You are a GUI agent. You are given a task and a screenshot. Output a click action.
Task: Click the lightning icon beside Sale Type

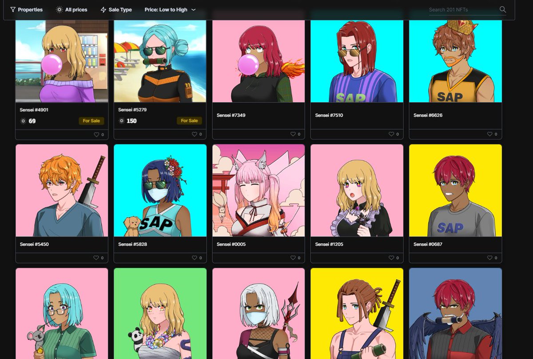click(x=103, y=10)
